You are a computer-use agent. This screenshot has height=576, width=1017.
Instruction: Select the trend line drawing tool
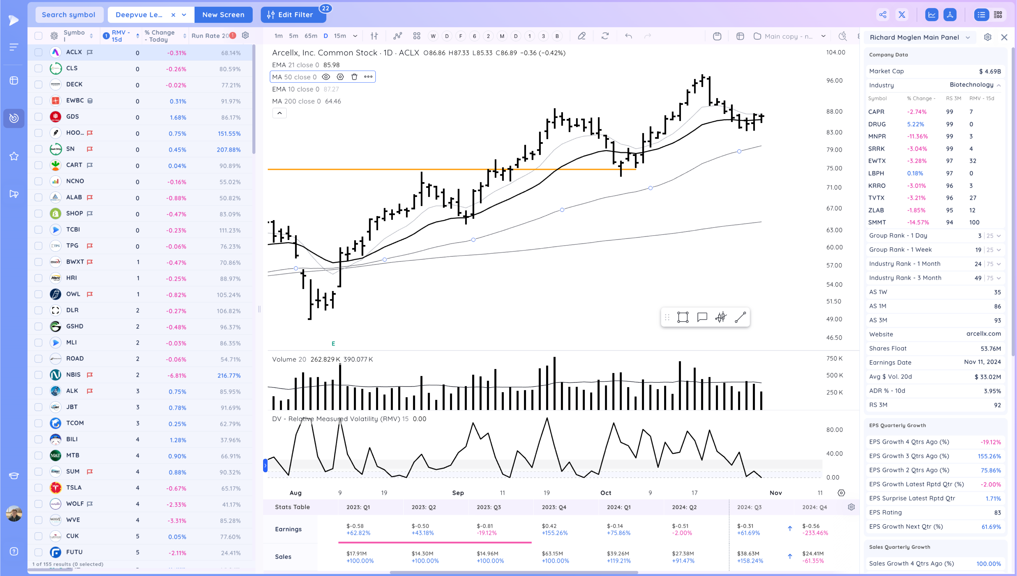(x=740, y=317)
